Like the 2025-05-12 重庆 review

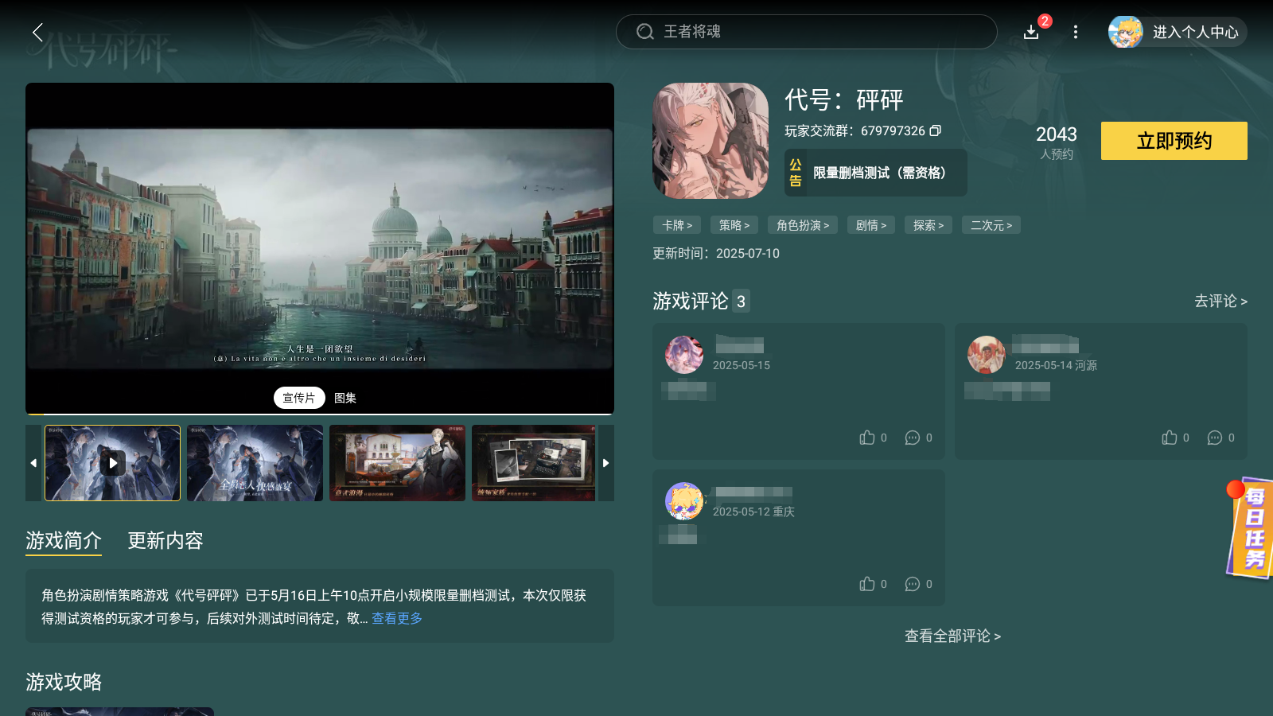[867, 584]
